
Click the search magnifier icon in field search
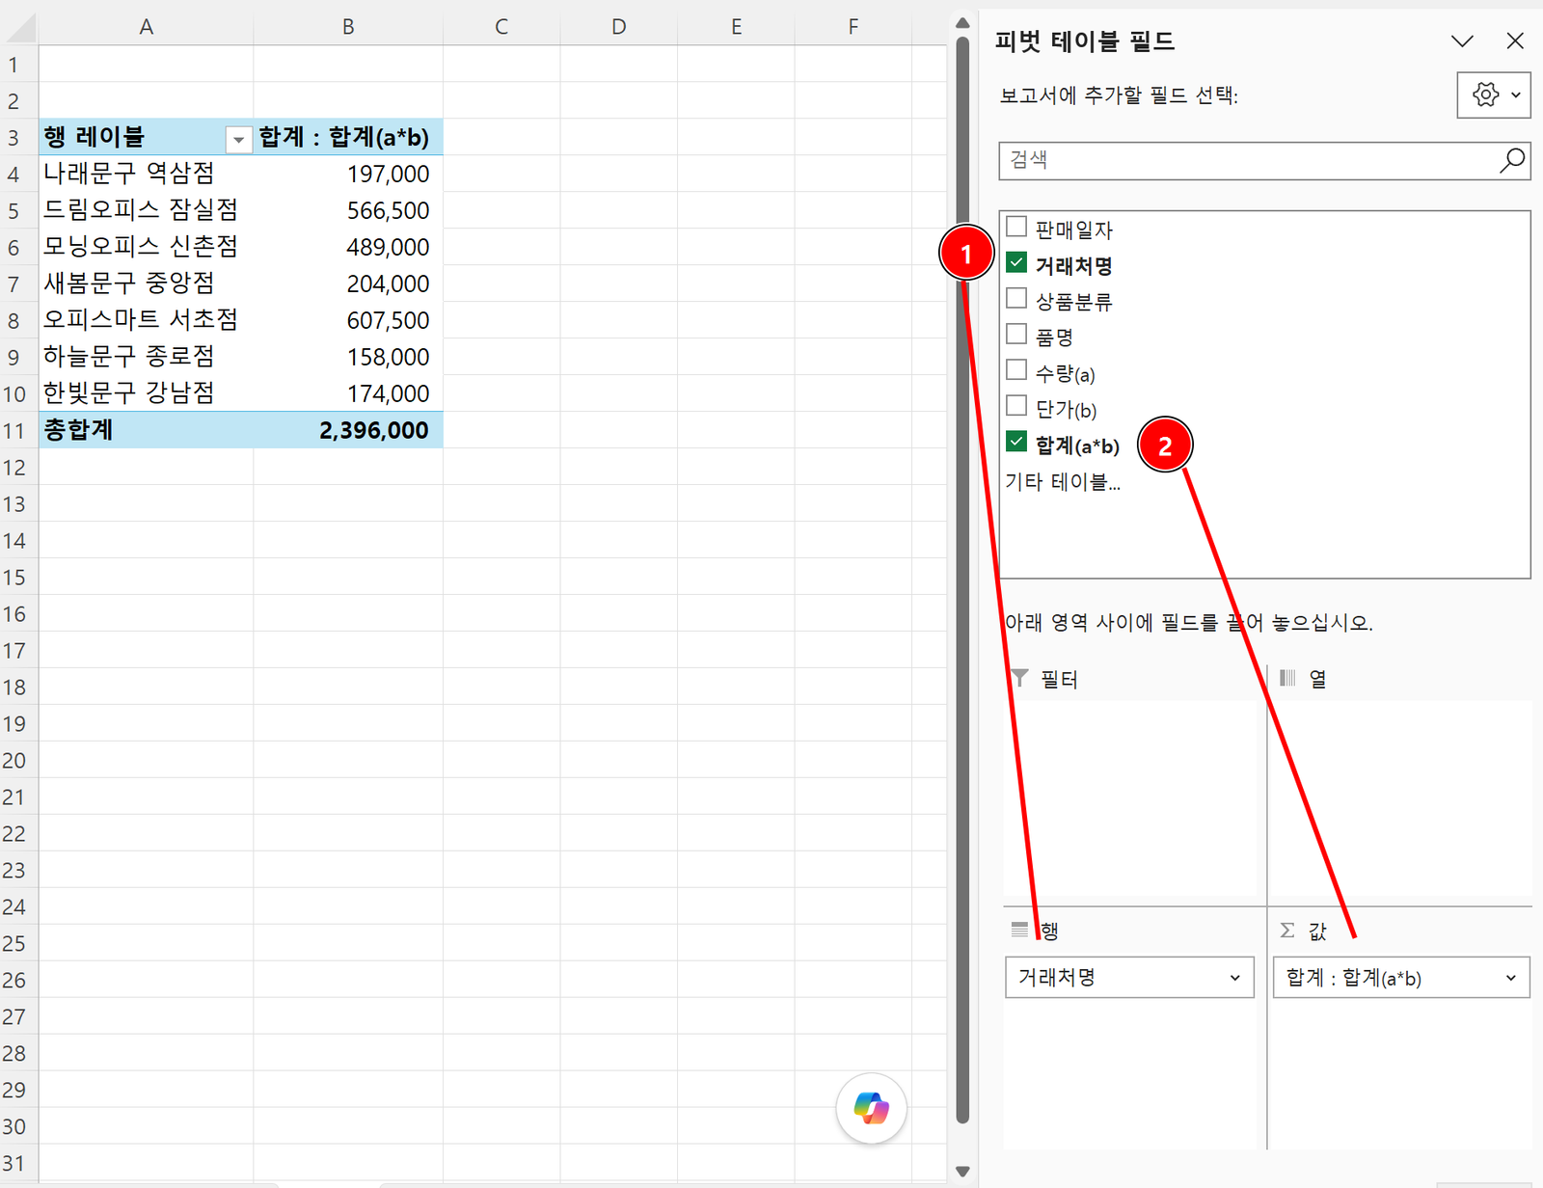(x=1512, y=160)
